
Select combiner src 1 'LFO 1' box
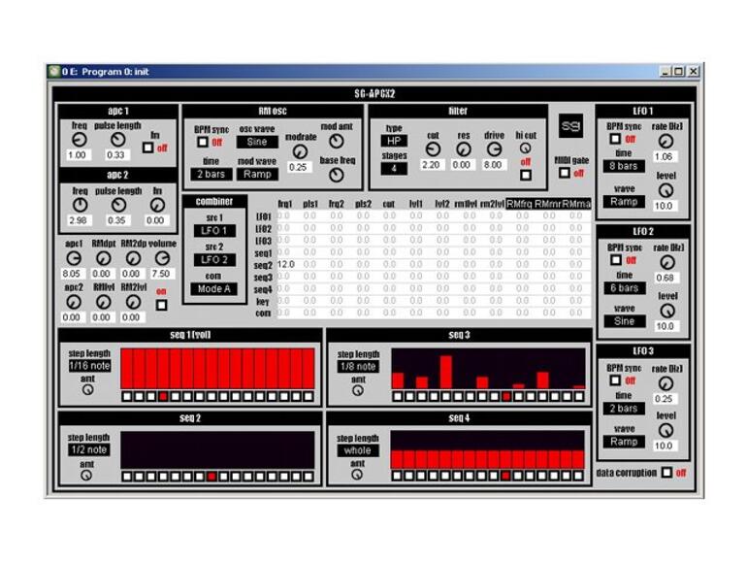click(214, 231)
